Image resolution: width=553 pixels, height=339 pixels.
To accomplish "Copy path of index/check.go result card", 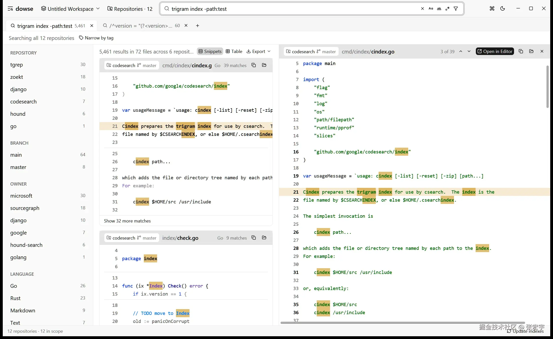I will pos(254,238).
